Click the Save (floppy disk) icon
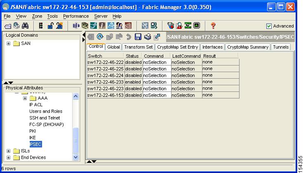The height and width of the screenshot is (173, 303). (x=139, y=37)
